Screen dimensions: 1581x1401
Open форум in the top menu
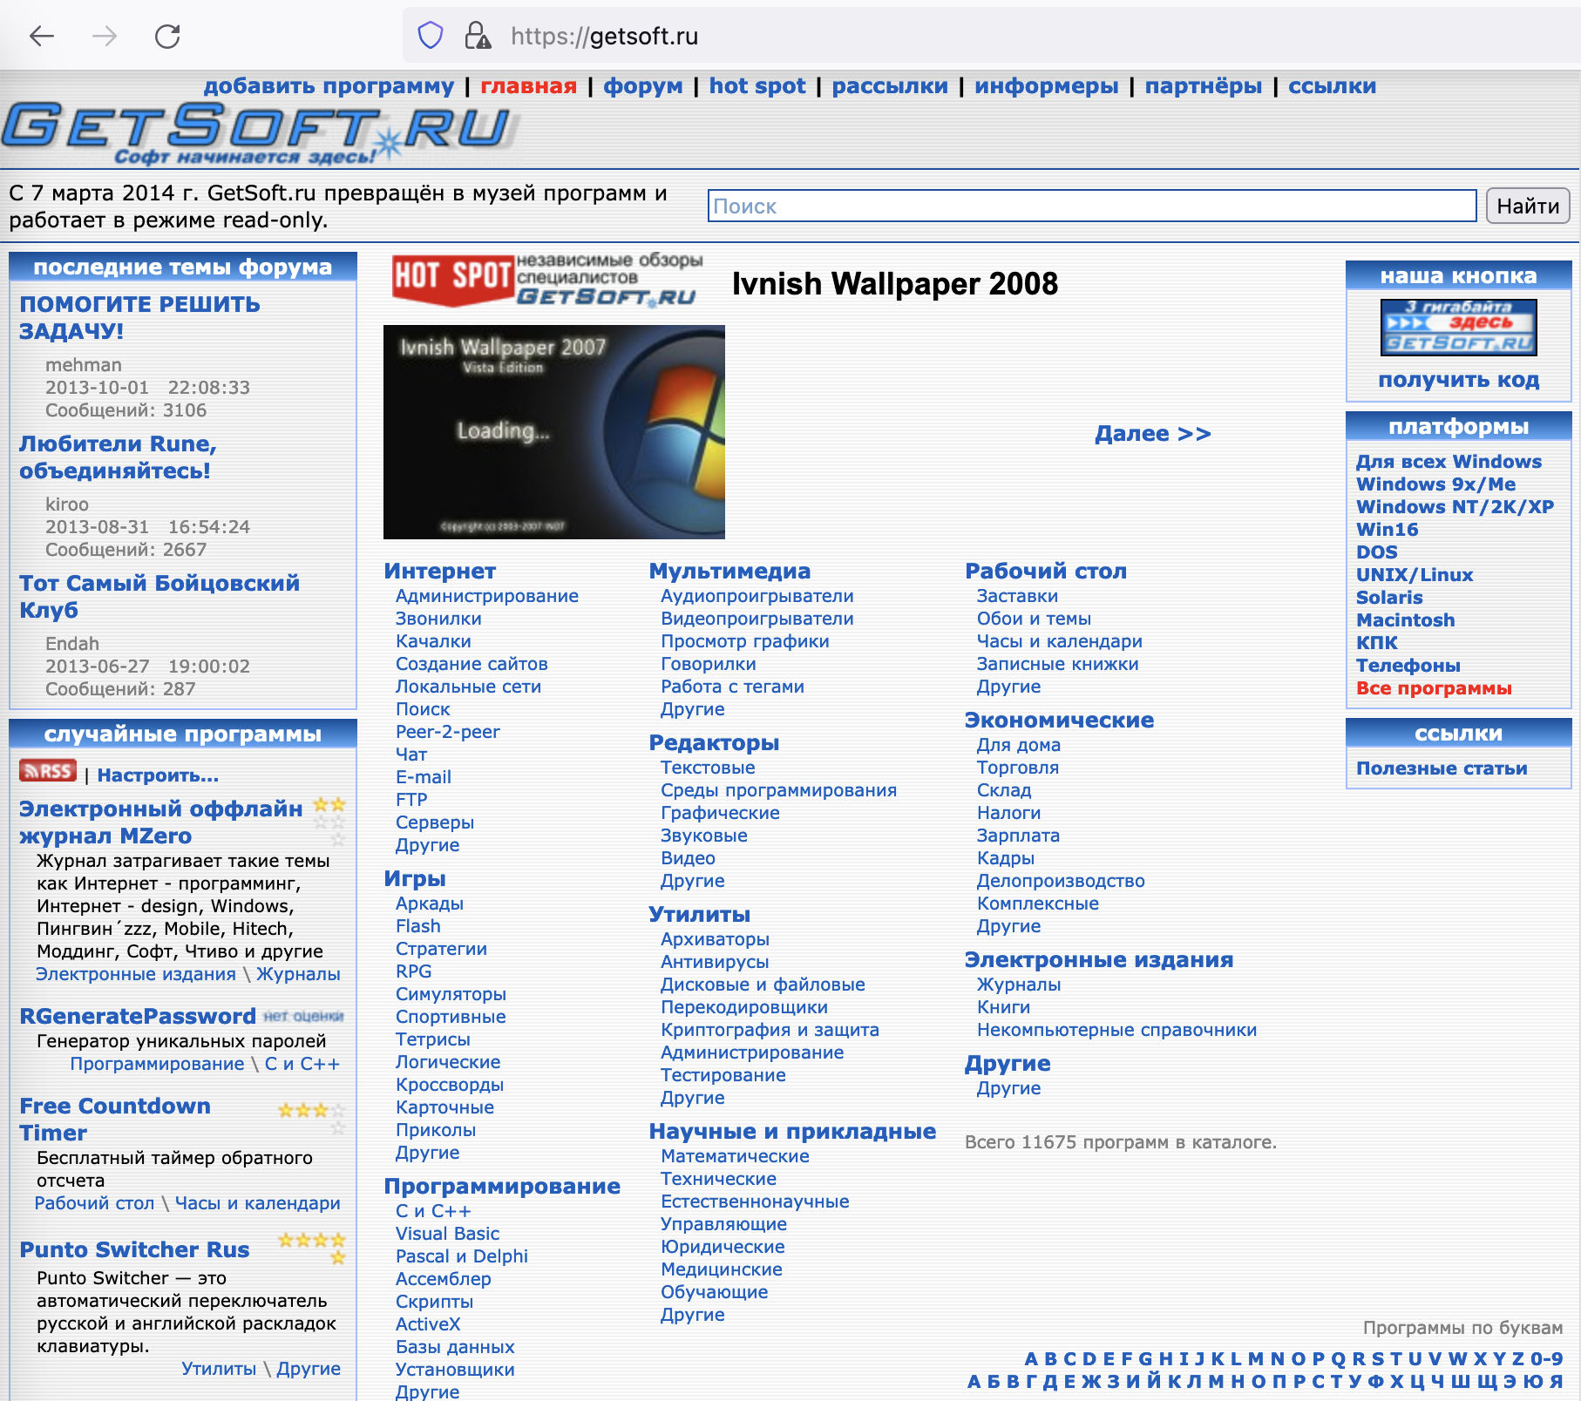(x=643, y=86)
